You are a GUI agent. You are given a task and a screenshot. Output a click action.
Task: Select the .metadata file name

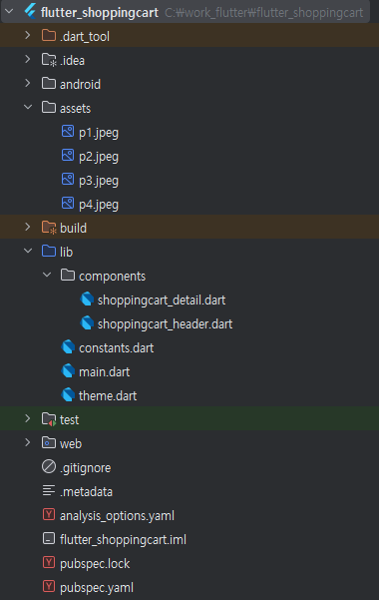tap(86, 492)
